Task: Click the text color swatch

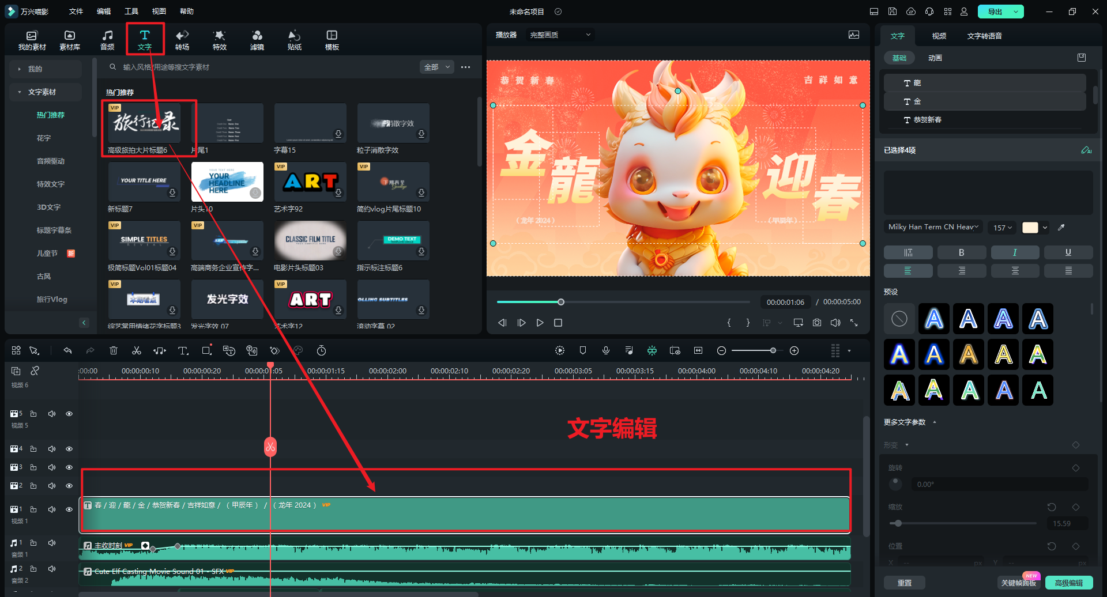Action: pos(1030,228)
